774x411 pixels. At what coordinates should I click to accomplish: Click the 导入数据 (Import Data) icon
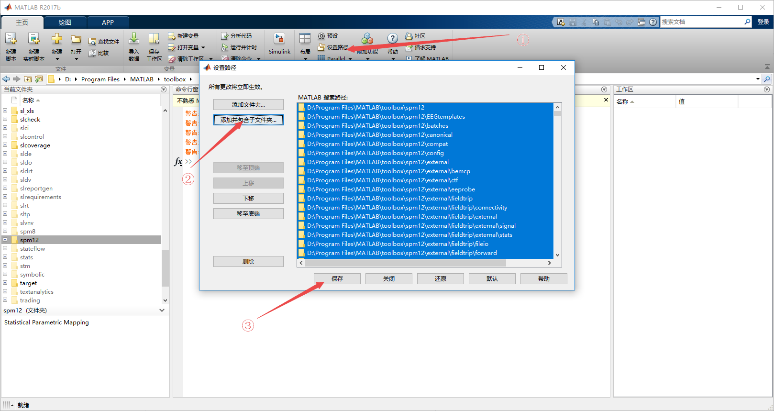click(134, 39)
